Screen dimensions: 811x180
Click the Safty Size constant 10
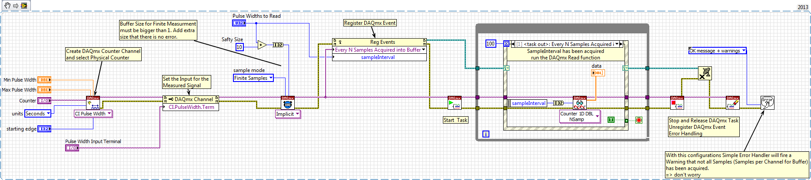click(x=239, y=47)
